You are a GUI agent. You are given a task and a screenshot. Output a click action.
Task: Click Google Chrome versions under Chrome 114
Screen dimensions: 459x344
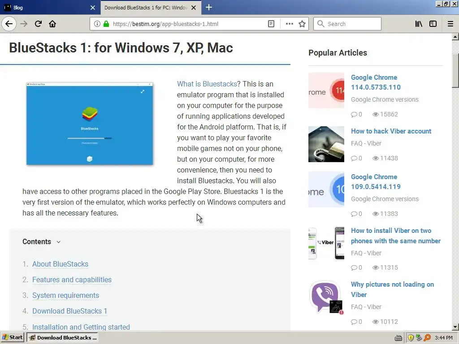coord(385,99)
